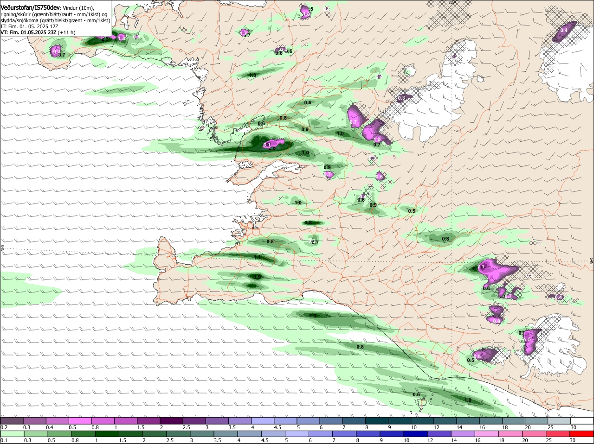Select snow legend swatch starting at 1
Image resolution: width=594 pixels, height=444 pixels.
tap(126, 421)
